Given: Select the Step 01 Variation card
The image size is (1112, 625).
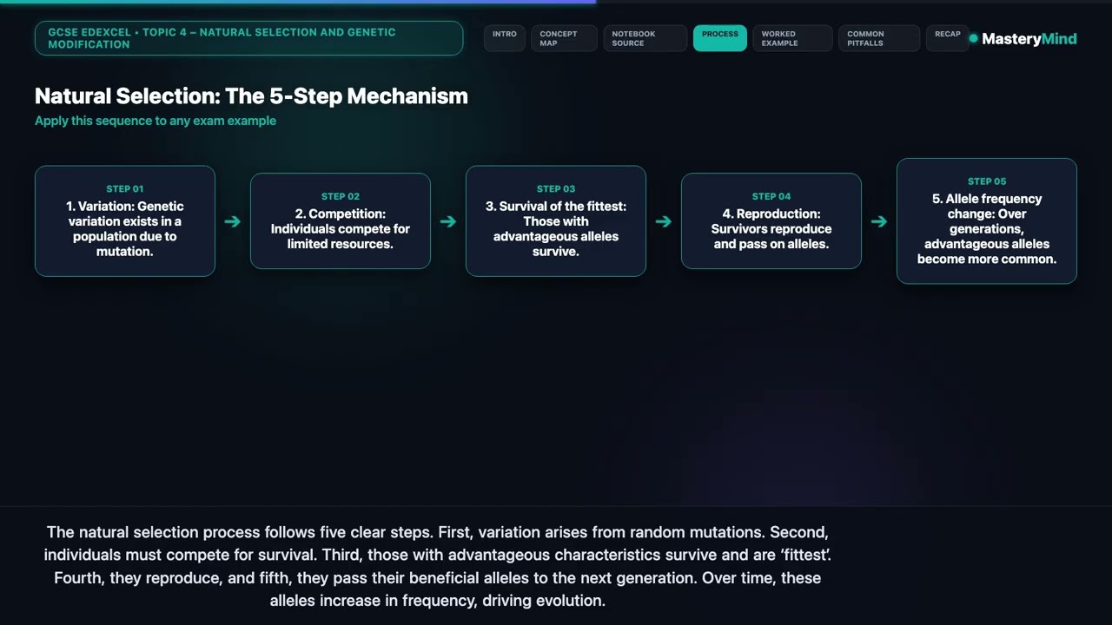Looking at the screenshot, I should pos(125,221).
